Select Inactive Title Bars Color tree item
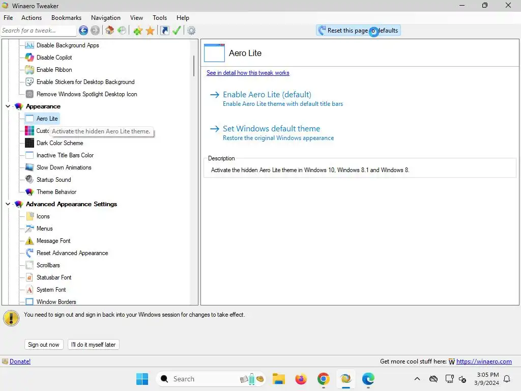 [65, 155]
